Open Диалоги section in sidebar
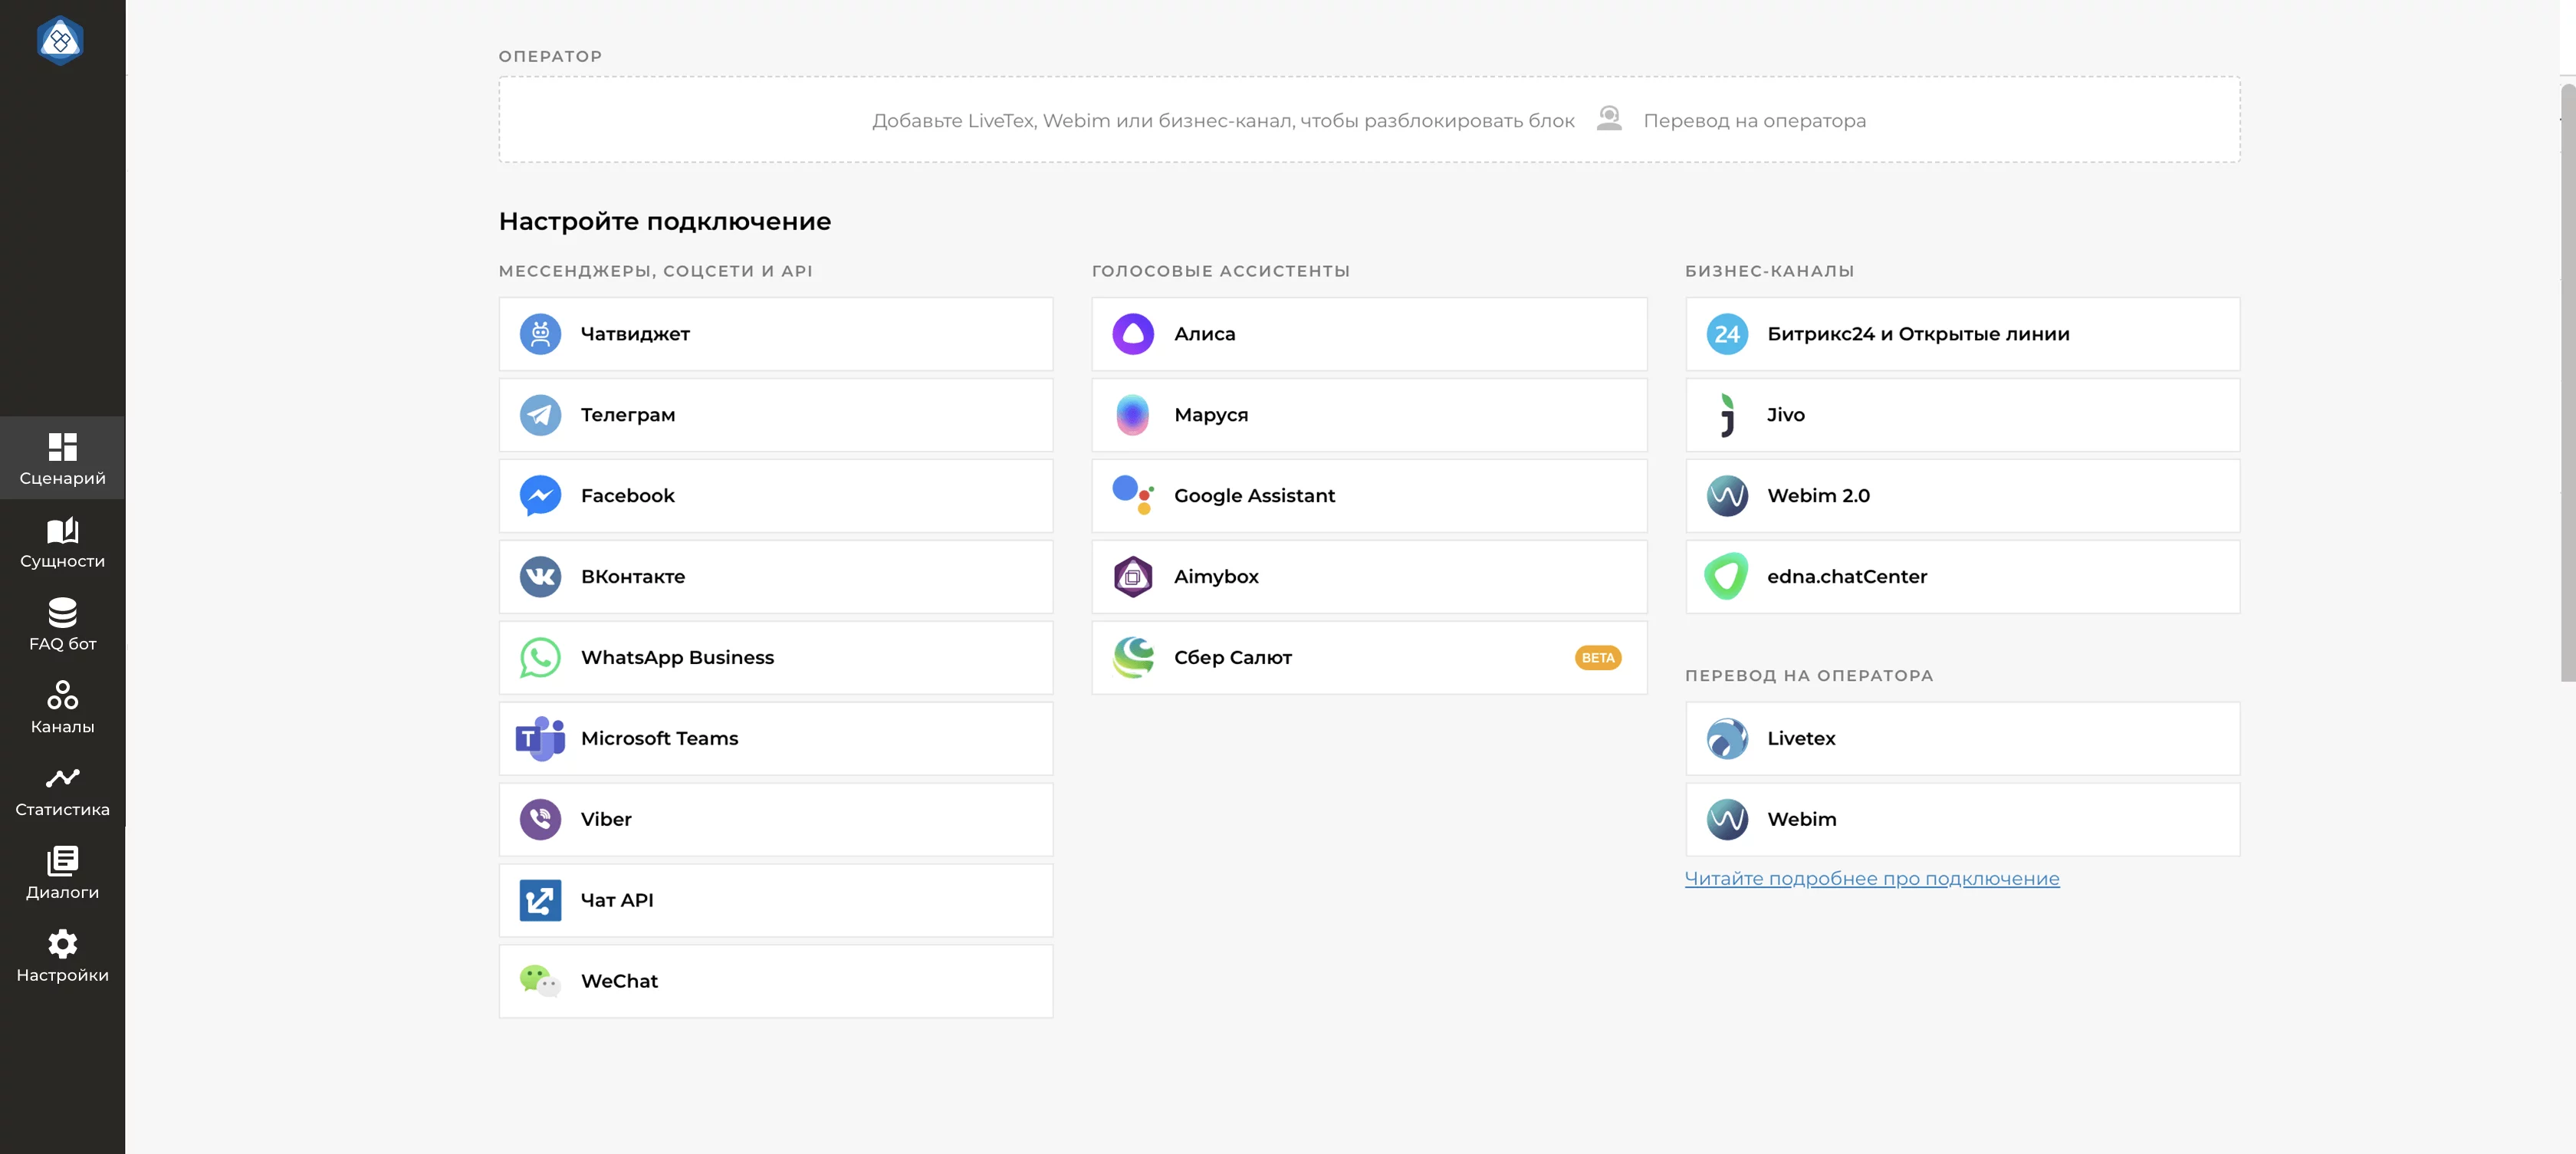2576x1154 pixels. 62,871
